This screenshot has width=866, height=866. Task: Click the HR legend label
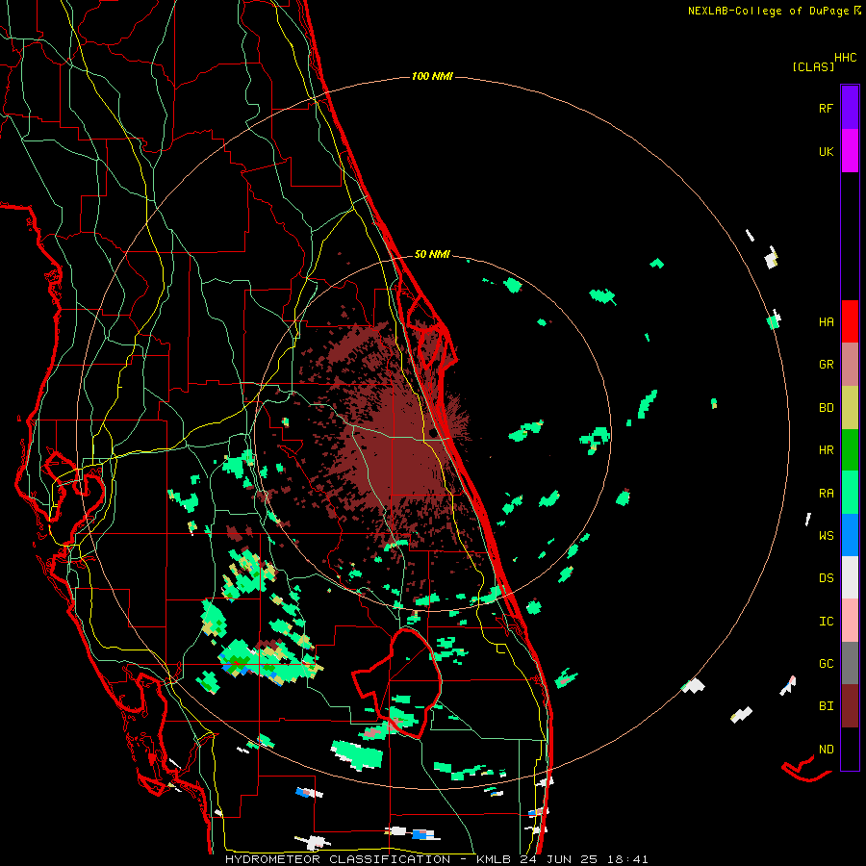[827, 450]
